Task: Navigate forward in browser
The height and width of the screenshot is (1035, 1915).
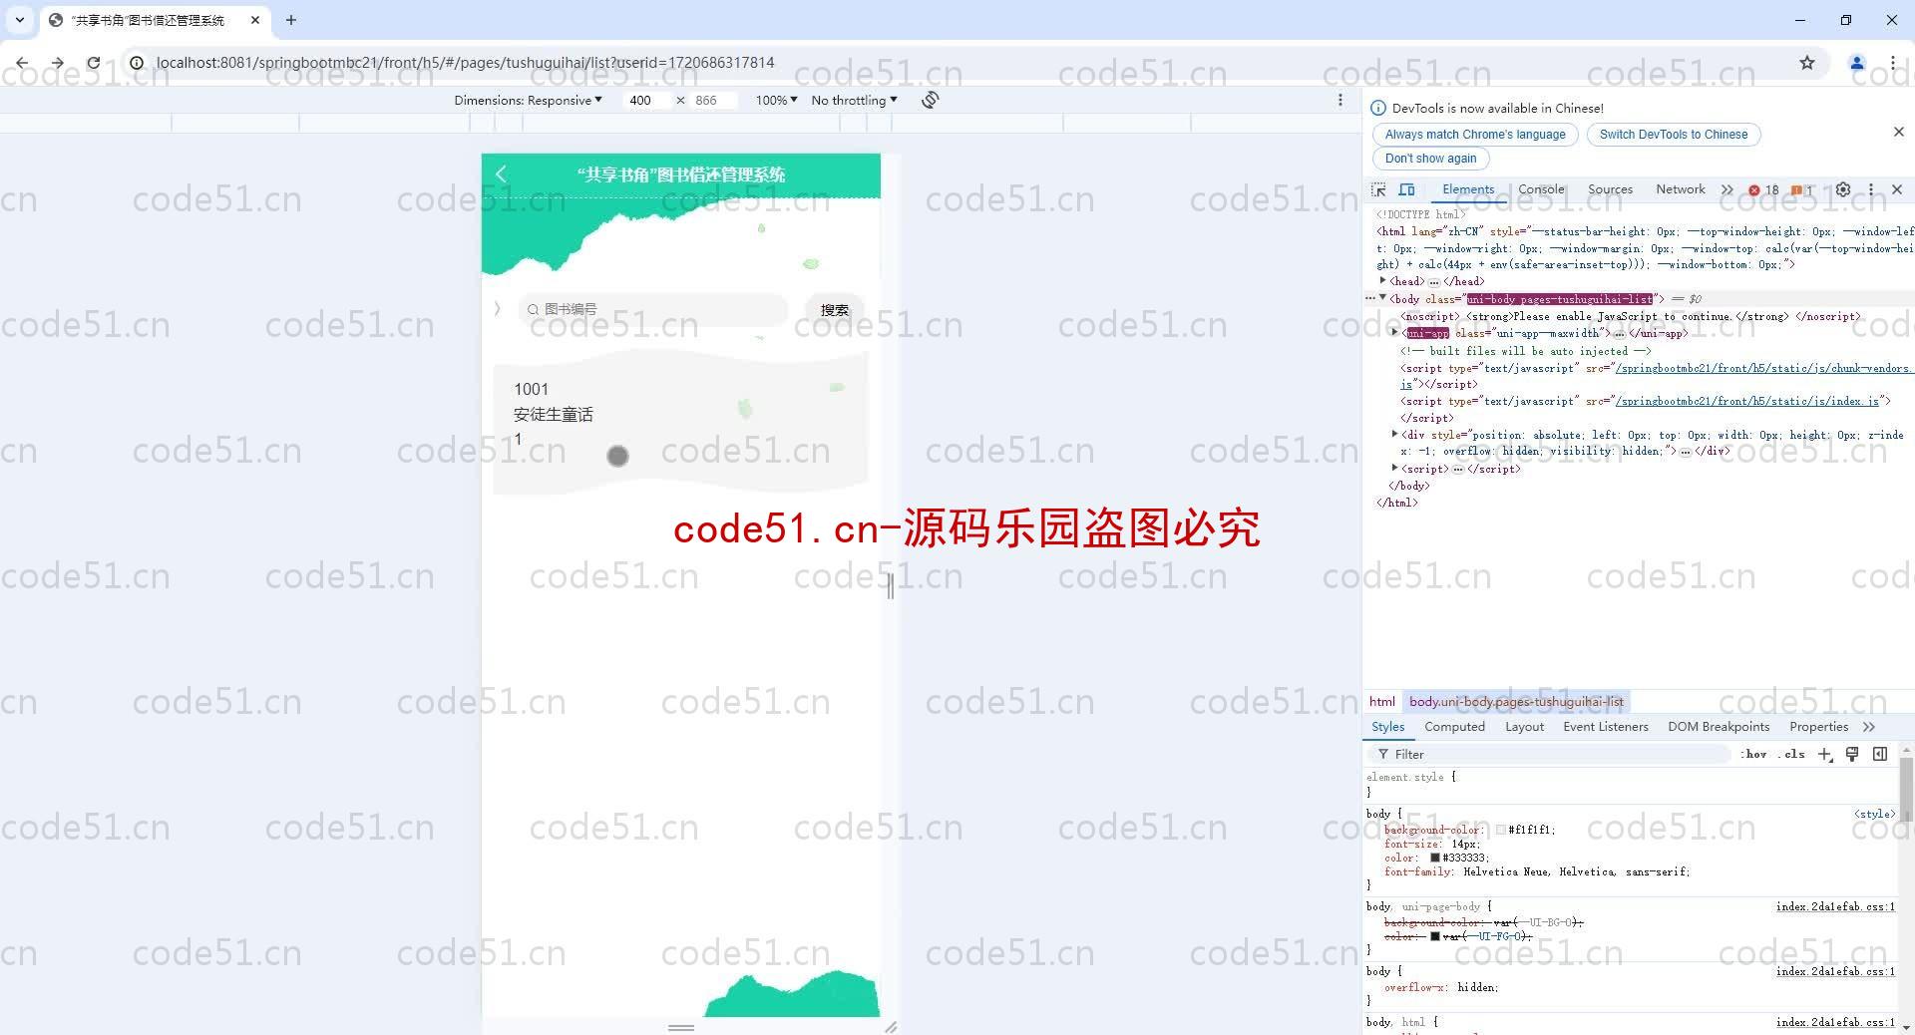Action: pyautogui.click(x=58, y=62)
